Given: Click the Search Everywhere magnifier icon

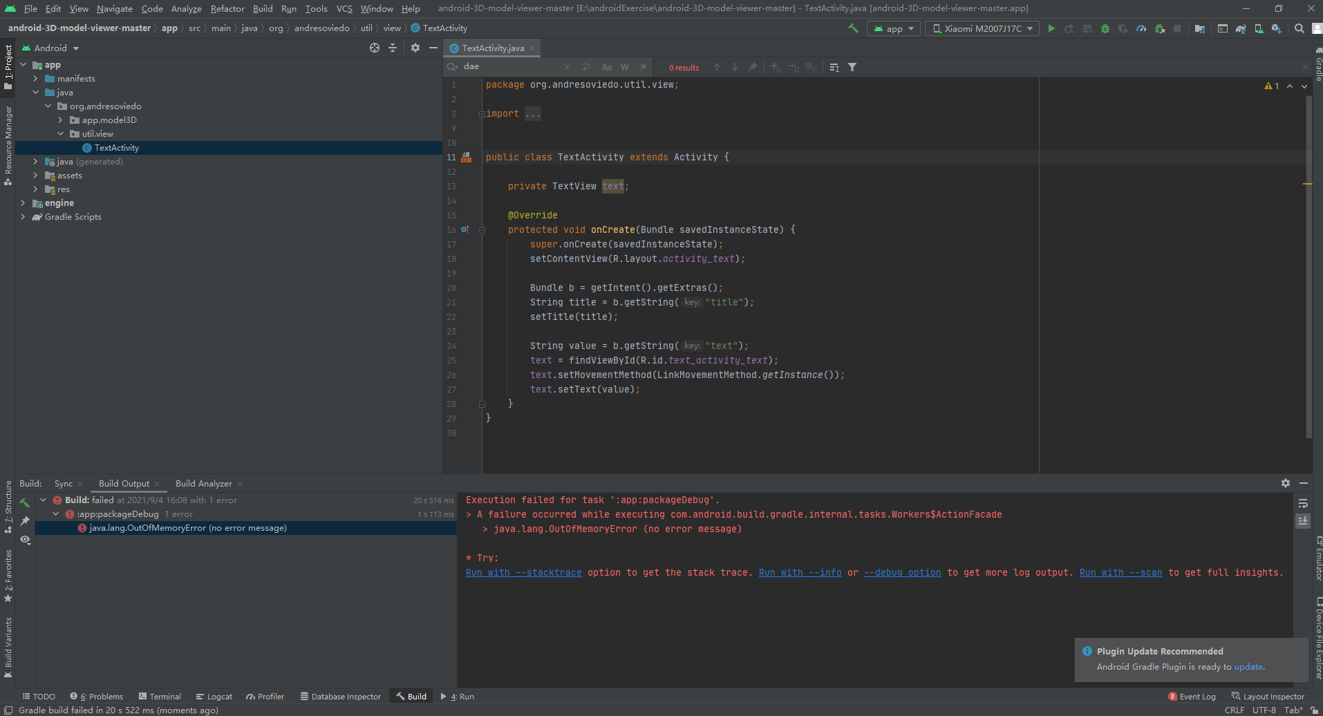Looking at the screenshot, I should pyautogui.click(x=1299, y=28).
